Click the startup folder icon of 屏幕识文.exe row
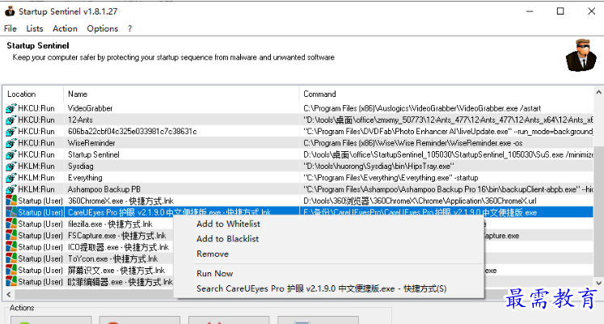604x324 pixels. tap(11, 270)
